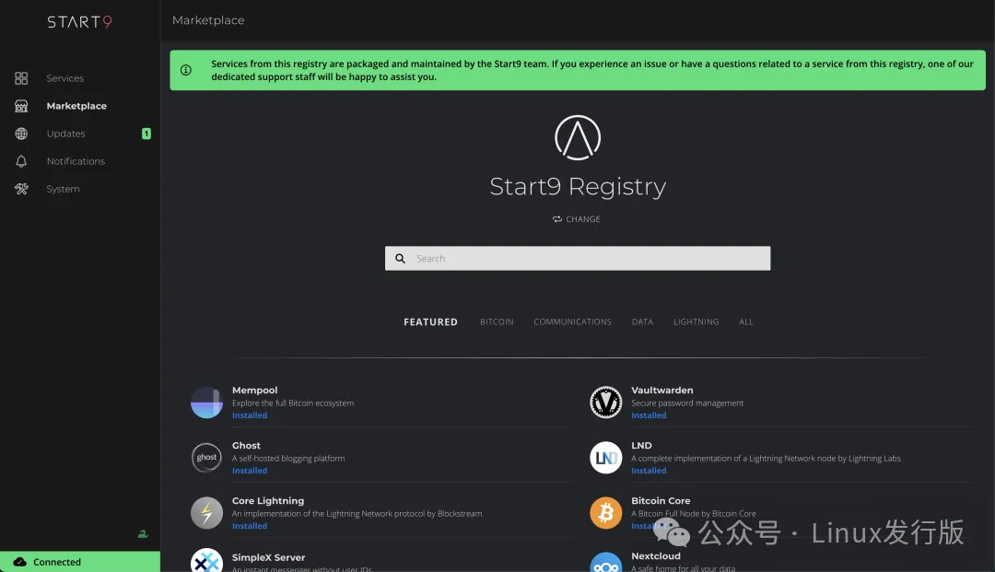Open Bitcoin Core via its orange icon
The width and height of the screenshot is (995, 572).
pyautogui.click(x=606, y=512)
